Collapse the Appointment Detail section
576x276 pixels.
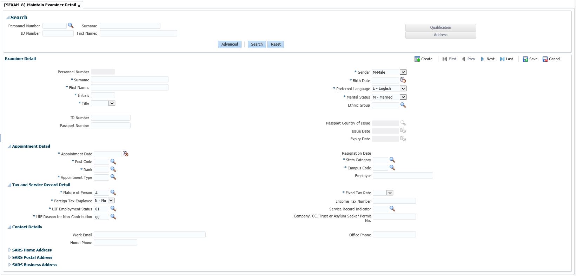(9, 146)
